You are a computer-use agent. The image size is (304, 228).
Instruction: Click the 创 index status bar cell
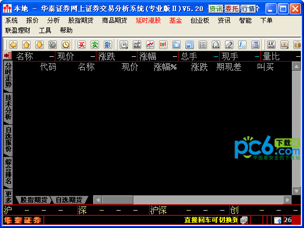(266, 210)
